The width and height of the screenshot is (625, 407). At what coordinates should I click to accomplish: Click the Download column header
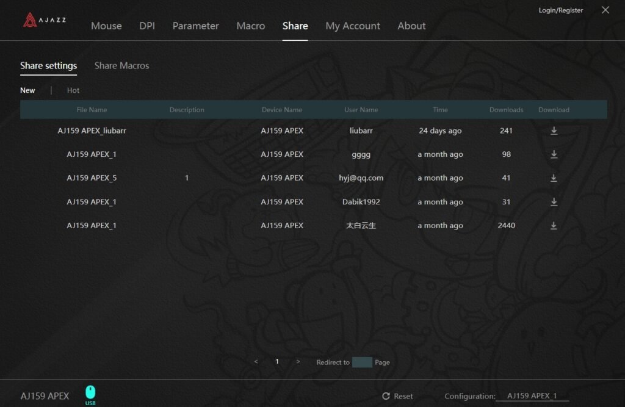point(554,110)
